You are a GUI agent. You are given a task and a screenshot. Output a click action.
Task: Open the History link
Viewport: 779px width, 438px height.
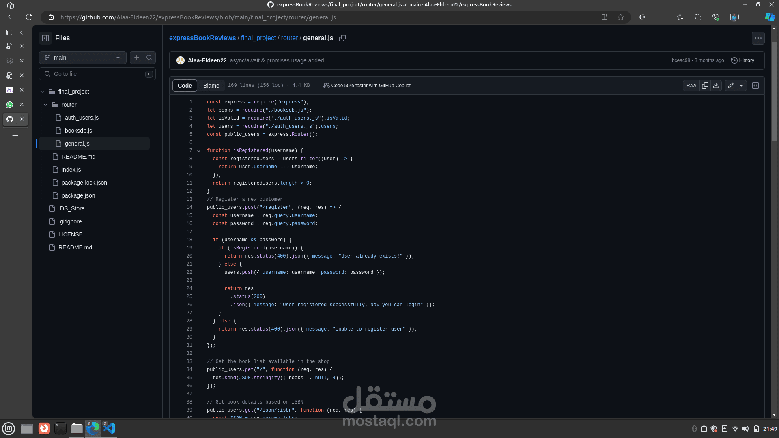[742, 60]
